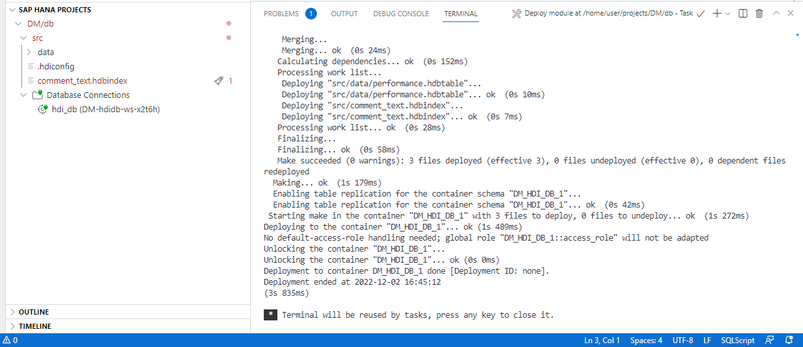The image size is (803, 347).
Task: Change end of line sequence LF
Action: 707,341
